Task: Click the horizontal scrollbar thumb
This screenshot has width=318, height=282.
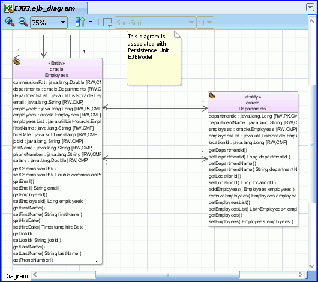Action: (x=167, y=275)
